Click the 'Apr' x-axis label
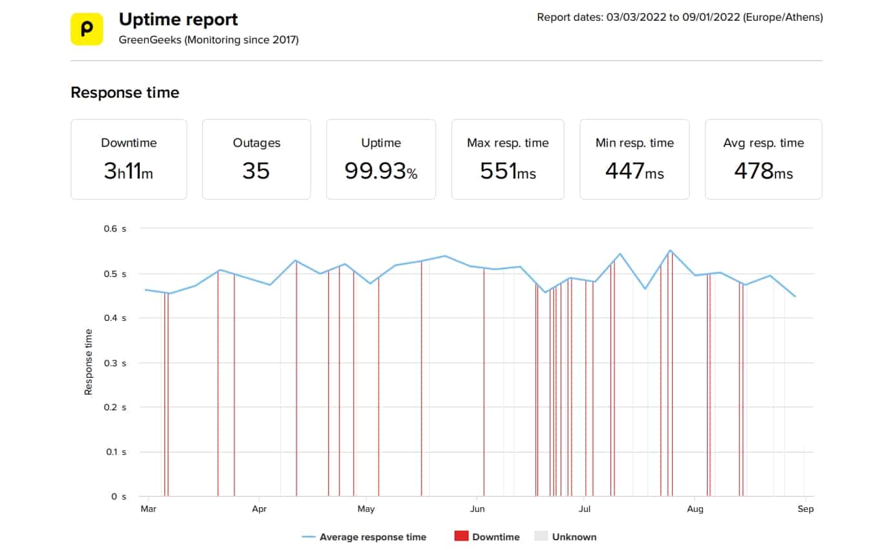This screenshot has height=550, width=883. tap(259, 509)
